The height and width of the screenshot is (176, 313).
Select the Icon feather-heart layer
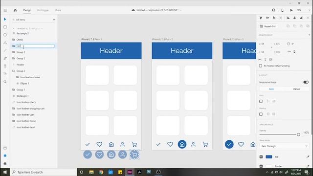coord(26,127)
